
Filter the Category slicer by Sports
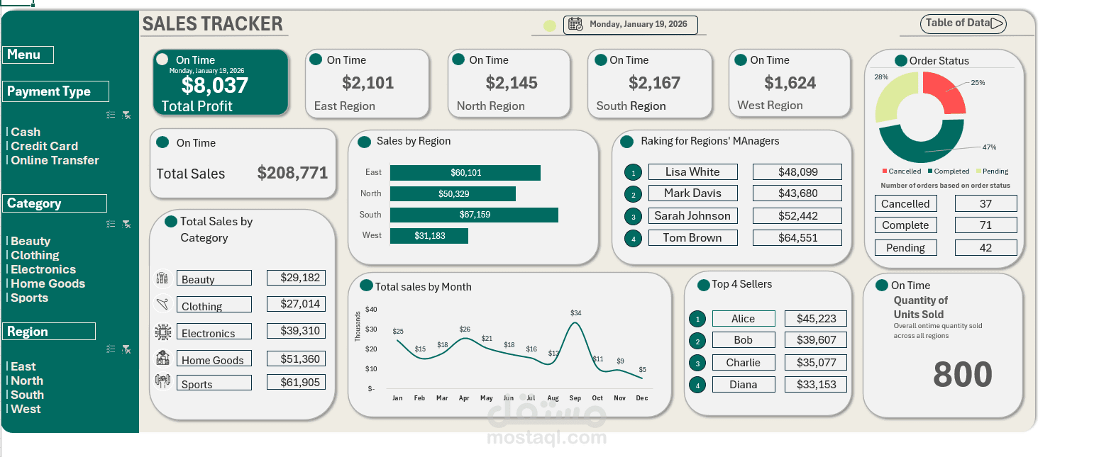point(29,298)
